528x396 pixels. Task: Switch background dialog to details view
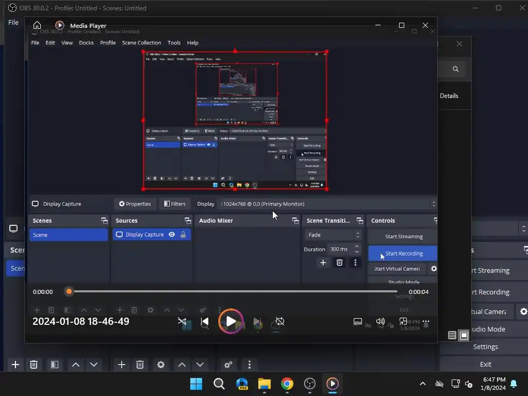point(452,335)
